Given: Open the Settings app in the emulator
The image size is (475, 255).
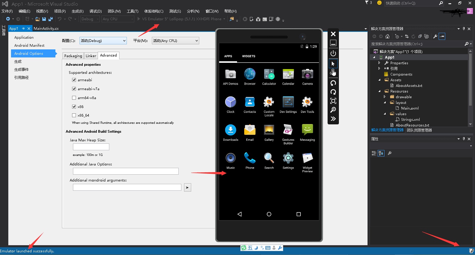Looking at the screenshot, I should click(x=288, y=161).
